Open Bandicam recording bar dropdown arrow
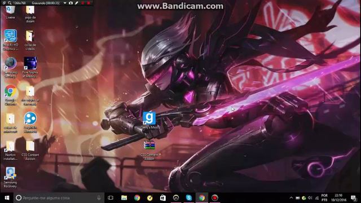This screenshot has height=203, width=361. pyautogui.click(x=65, y=3)
